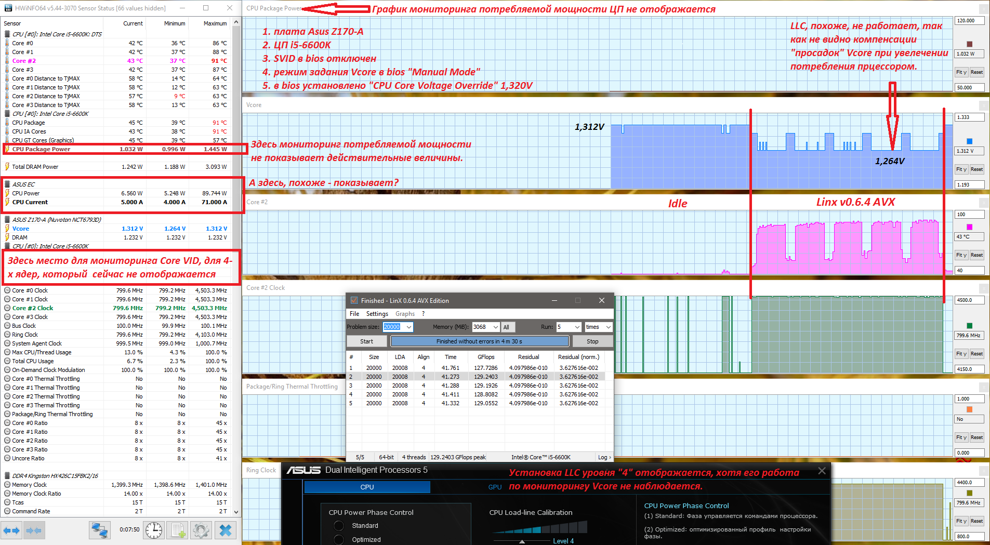Click the lightning icon beside Total DRAM Power
This screenshot has height=545, width=990.
(x=7, y=167)
